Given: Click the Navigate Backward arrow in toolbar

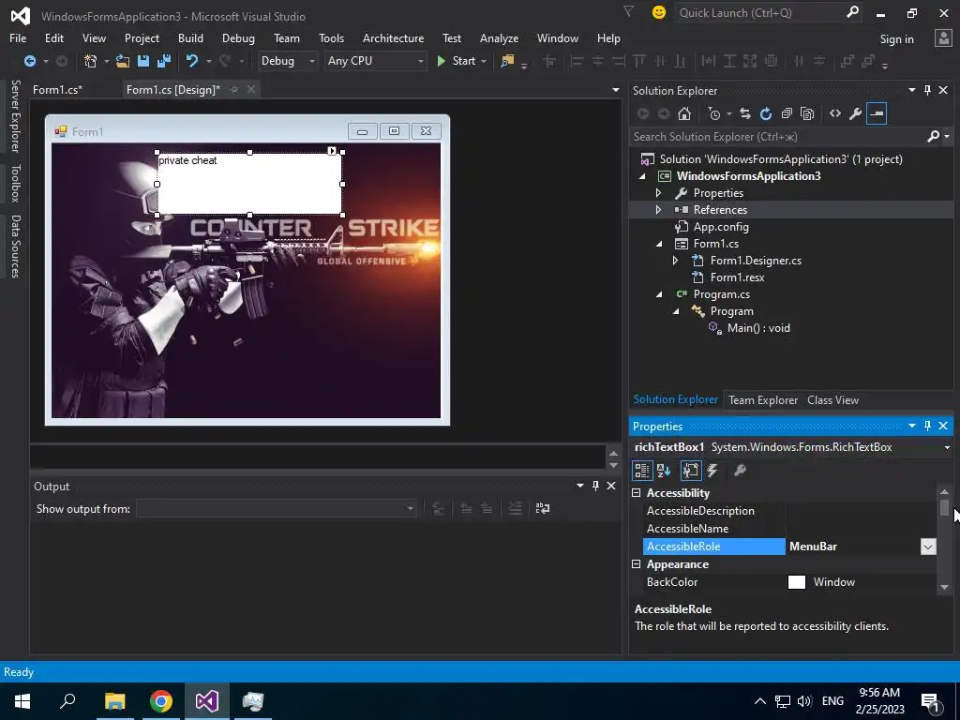Looking at the screenshot, I should pos(29,61).
